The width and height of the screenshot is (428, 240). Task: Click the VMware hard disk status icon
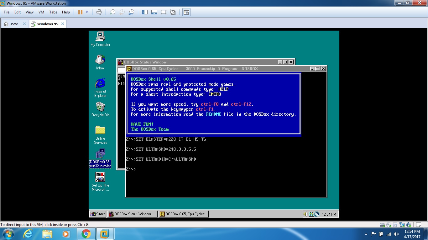(x=382, y=225)
